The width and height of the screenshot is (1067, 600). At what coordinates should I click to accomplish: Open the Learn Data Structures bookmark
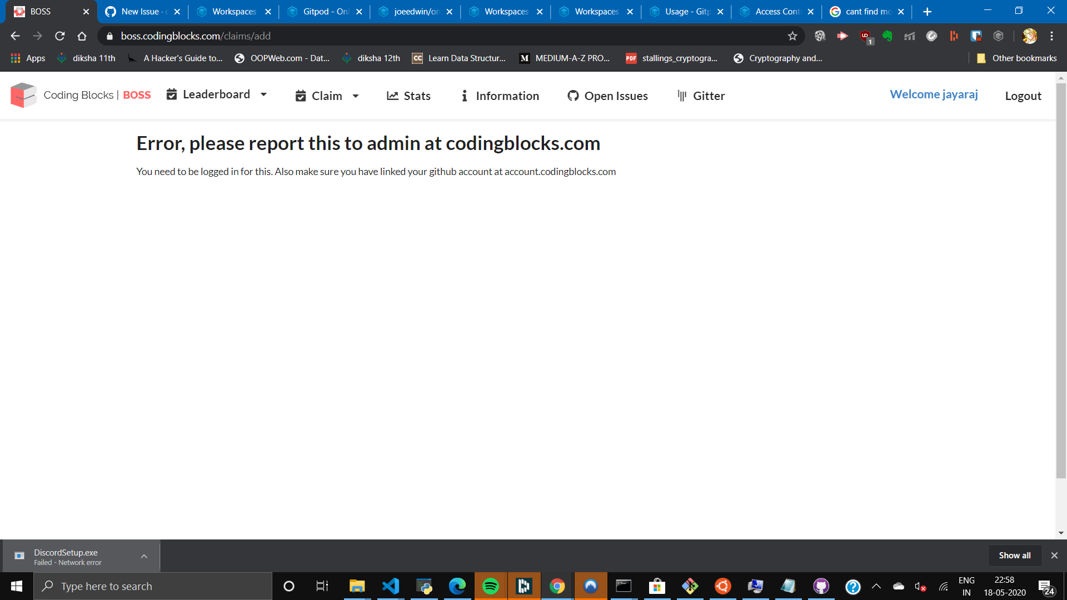point(459,58)
